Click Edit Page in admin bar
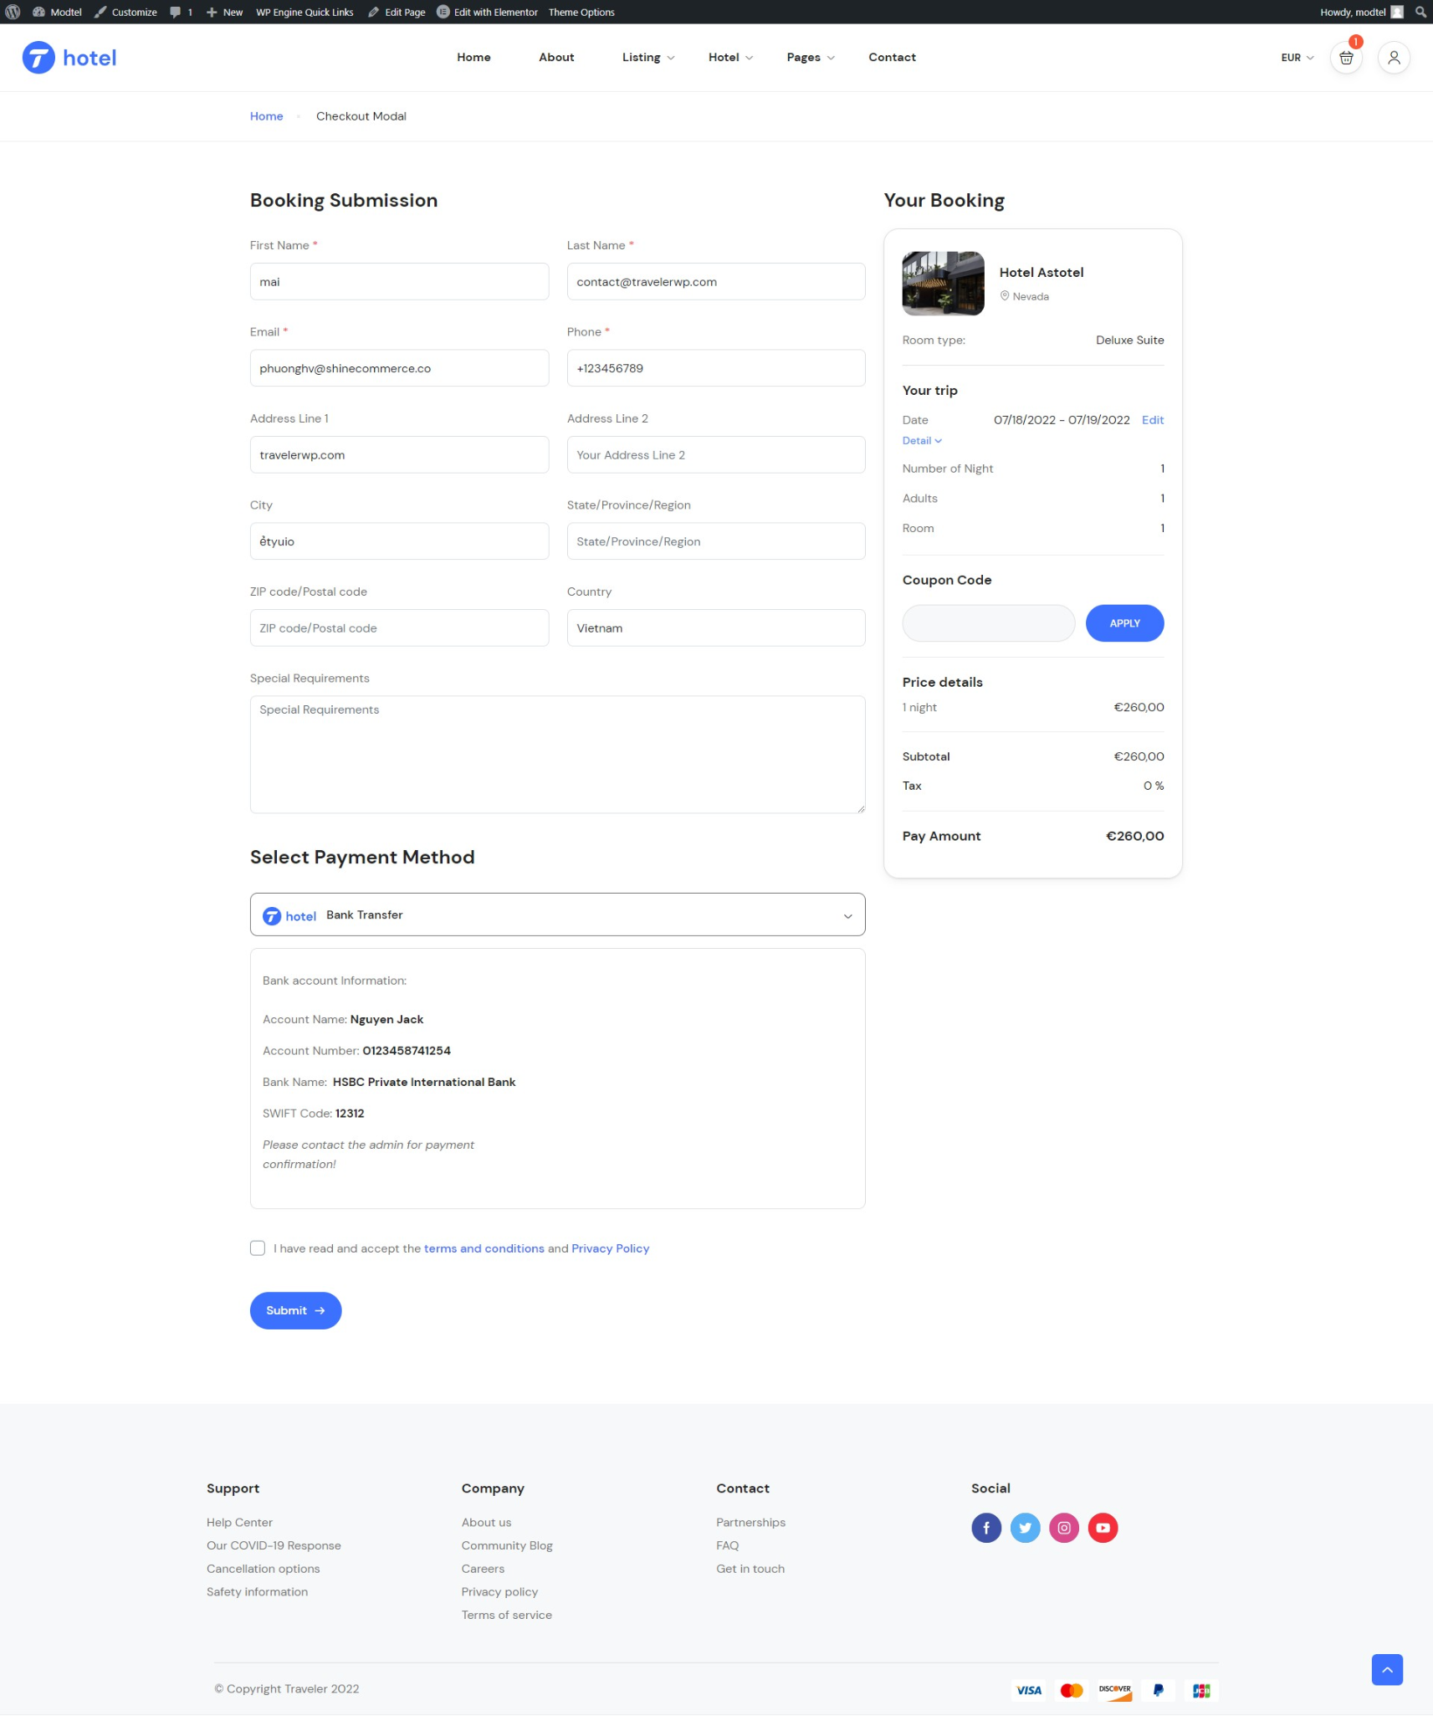Viewport: 1433px width, 1716px height. [397, 12]
